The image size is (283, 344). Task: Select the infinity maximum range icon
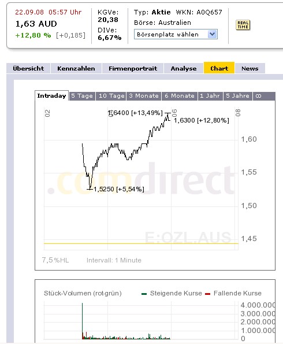tap(259, 96)
